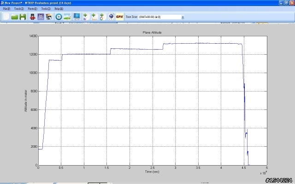Image resolution: width=295 pixels, height=184 pixels.
Task: Click the New Project blank page icon
Action: pyautogui.click(x=6, y=17)
